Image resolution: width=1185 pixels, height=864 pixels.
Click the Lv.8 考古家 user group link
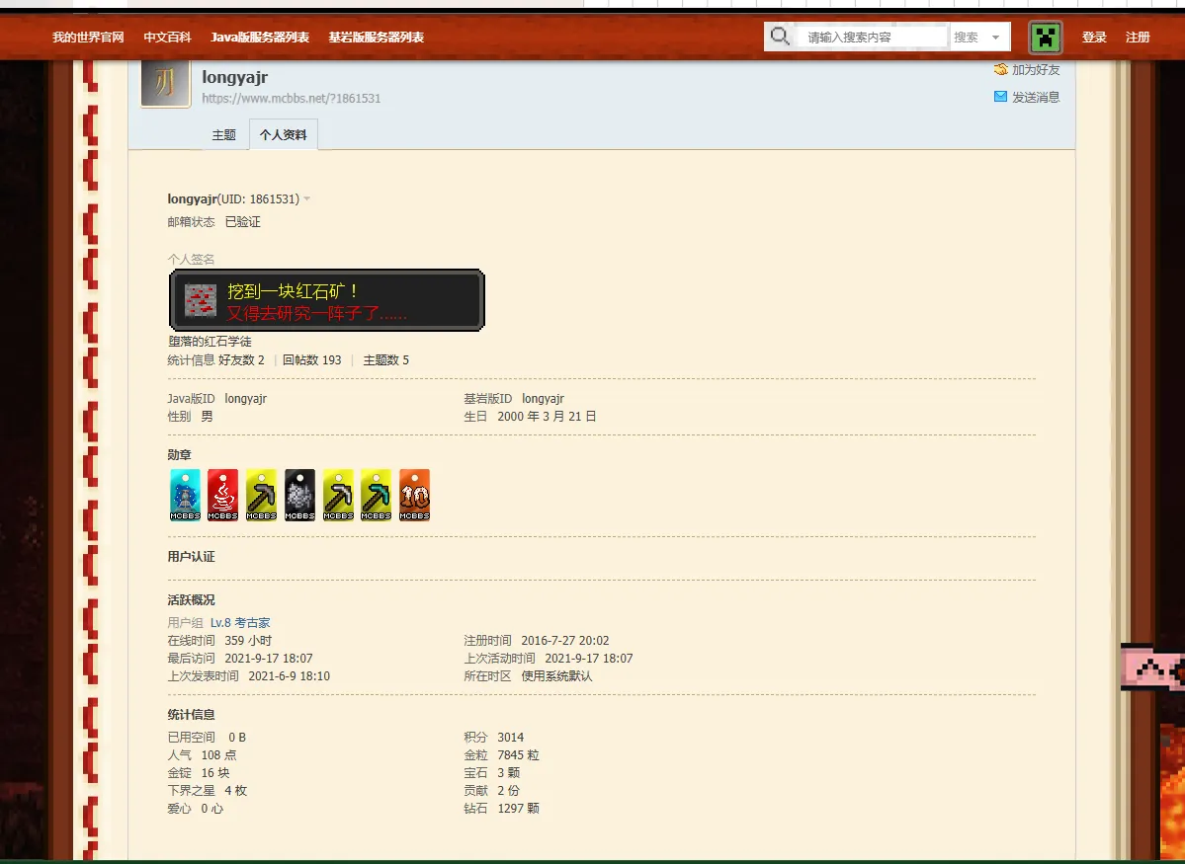point(240,623)
